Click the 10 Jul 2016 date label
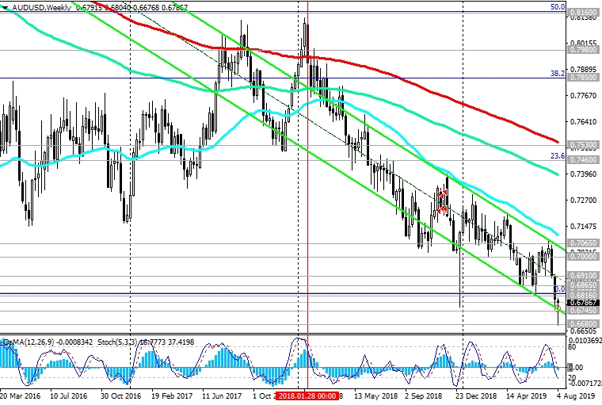This screenshot has width=602, height=405. coord(68,395)
